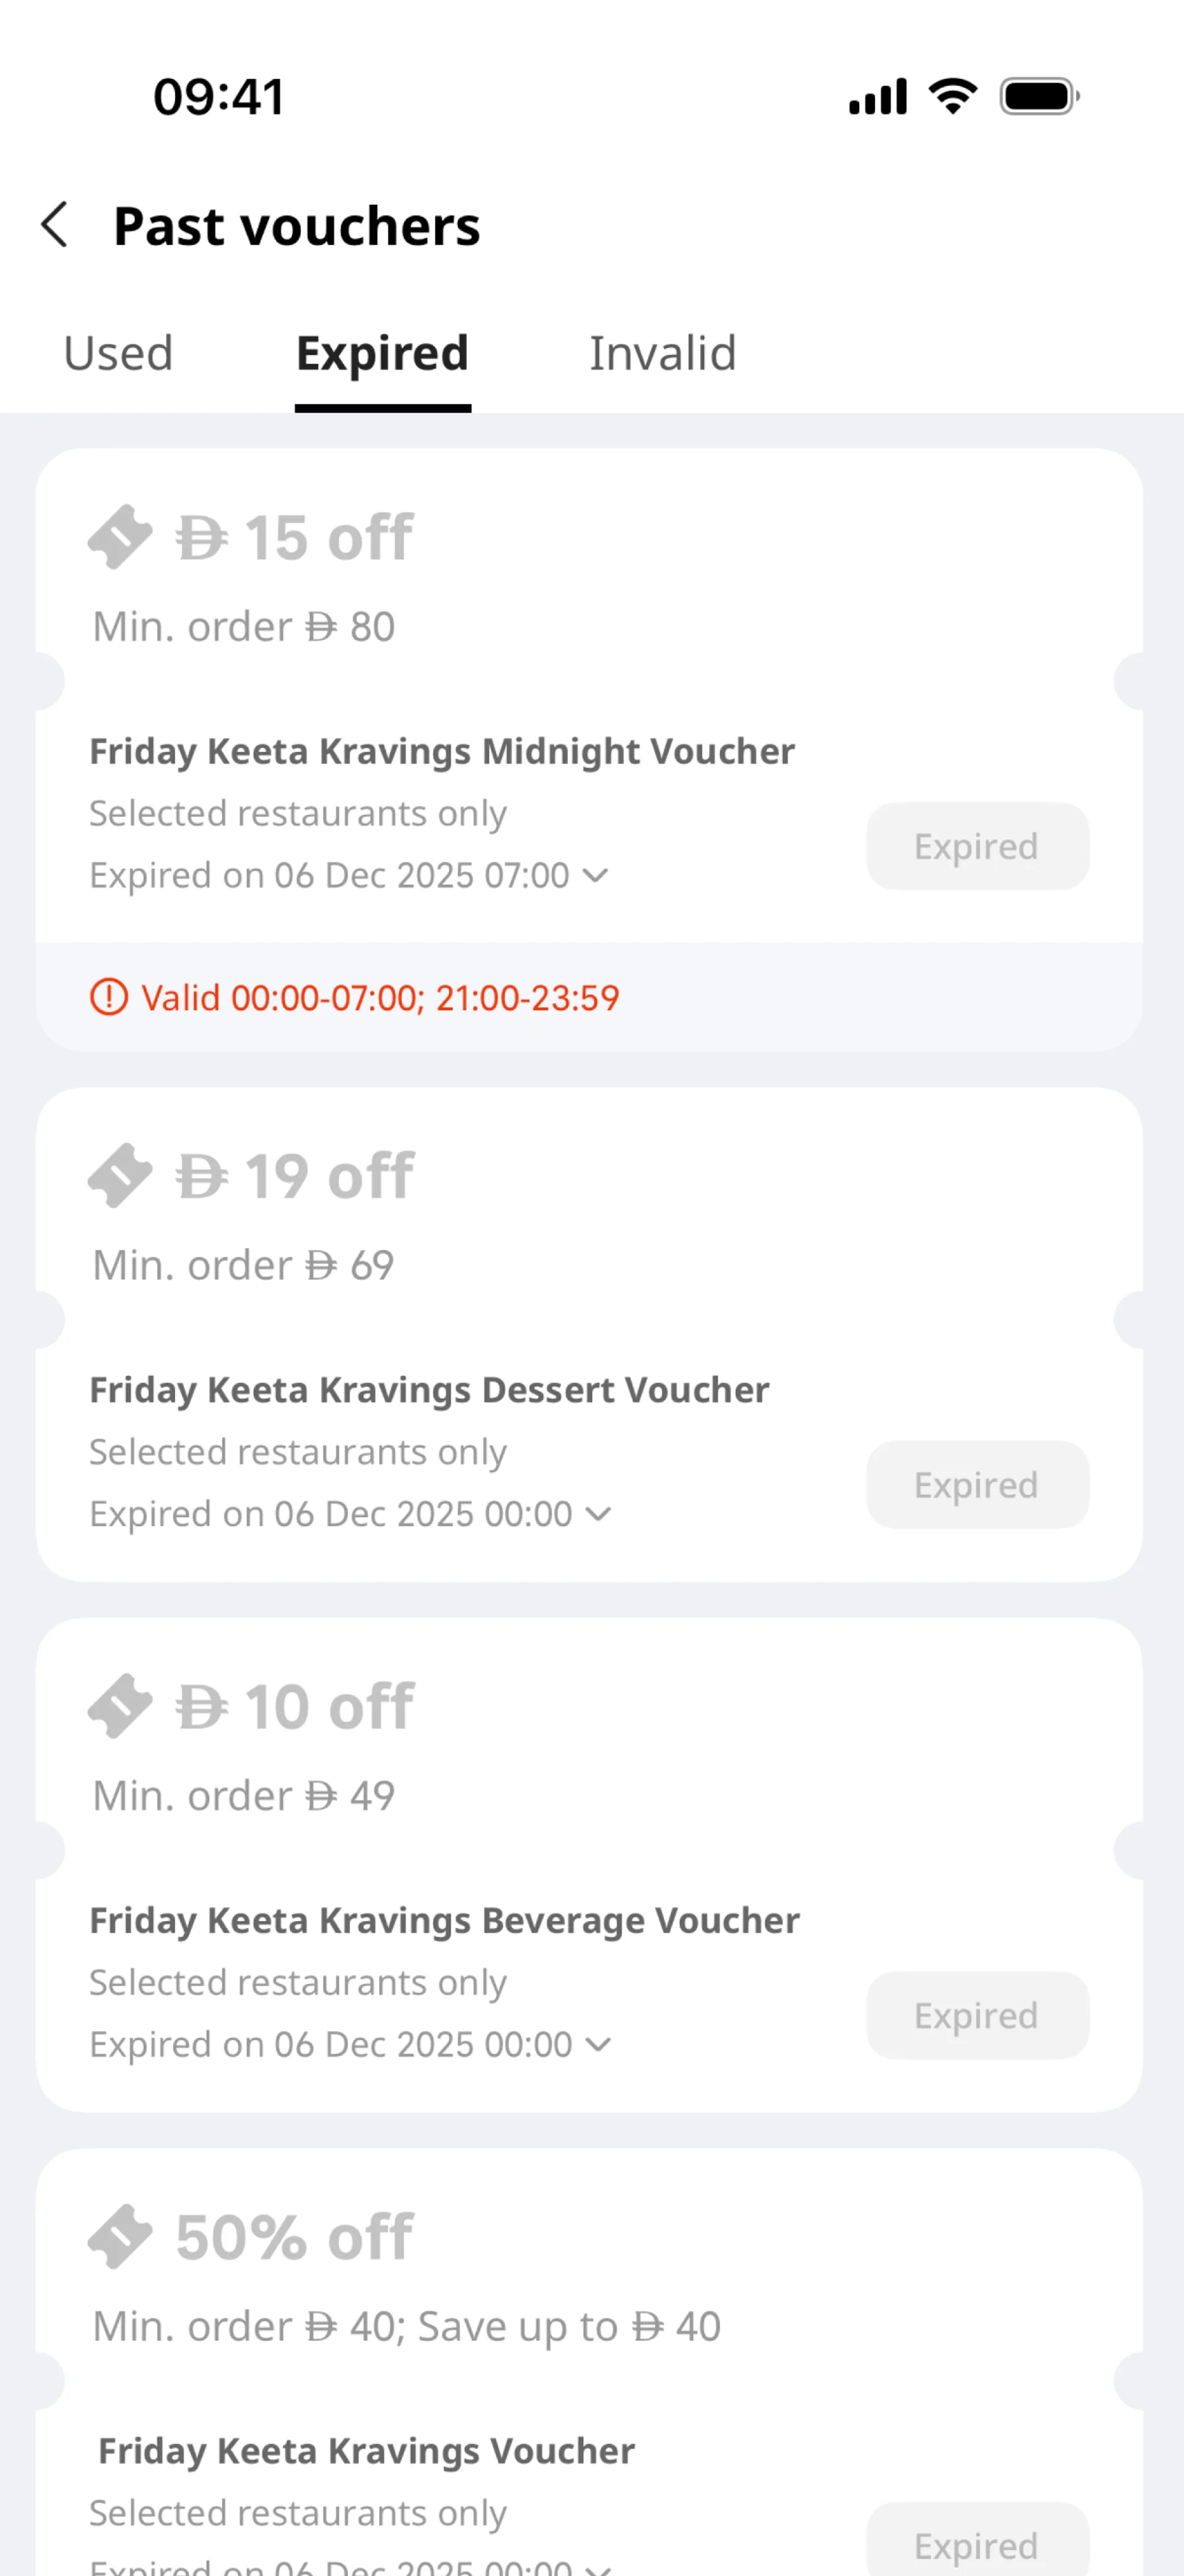
Task: Expand Dessert Voucher expiry details chevron
Action: coord(599,1513)
